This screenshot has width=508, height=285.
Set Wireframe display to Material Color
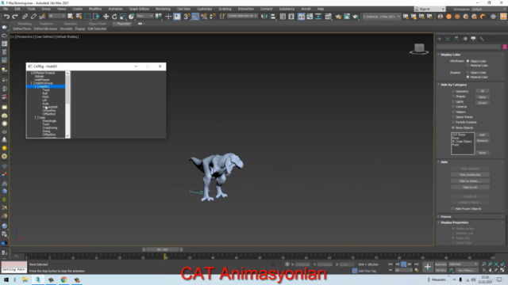[x=468, y=66]
